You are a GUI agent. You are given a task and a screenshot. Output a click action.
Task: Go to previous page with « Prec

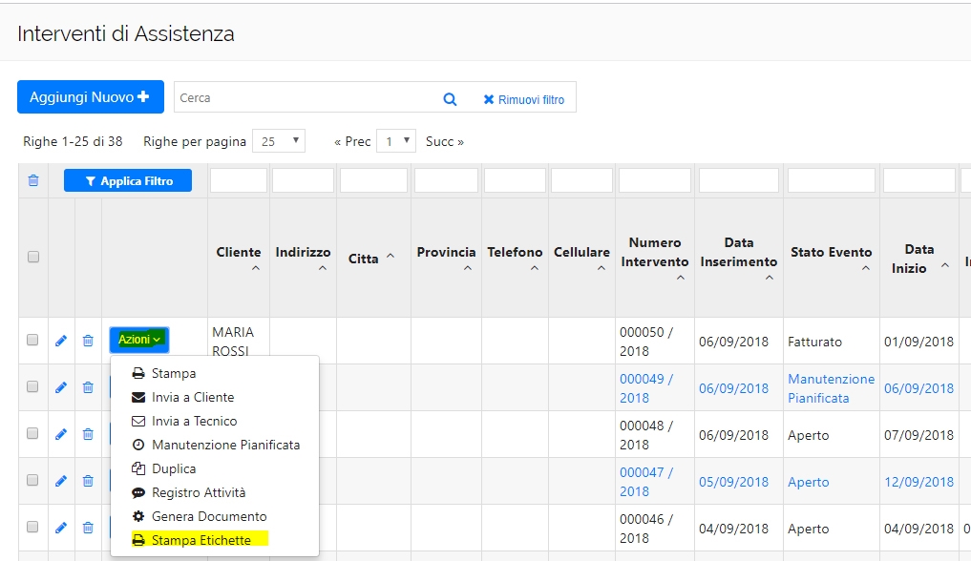352,141
